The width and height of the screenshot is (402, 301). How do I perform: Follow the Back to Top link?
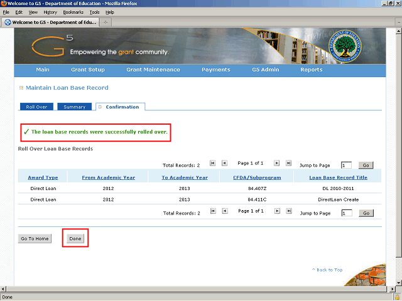pyautogui.click(x=327, y=270)
